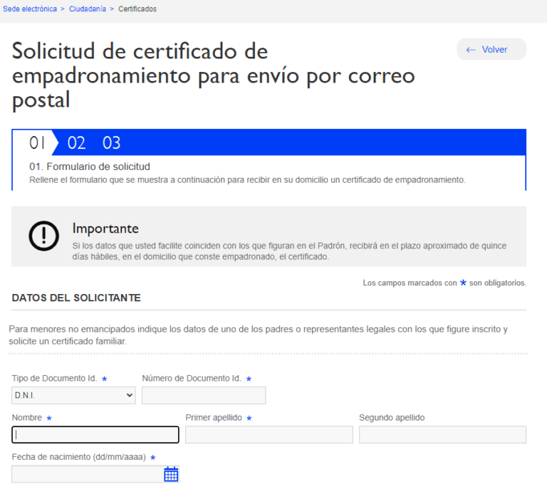The image size is (547, 484).
Task: Expand the Tipo de Documento Id. dropdown
Action: [73, 396]
